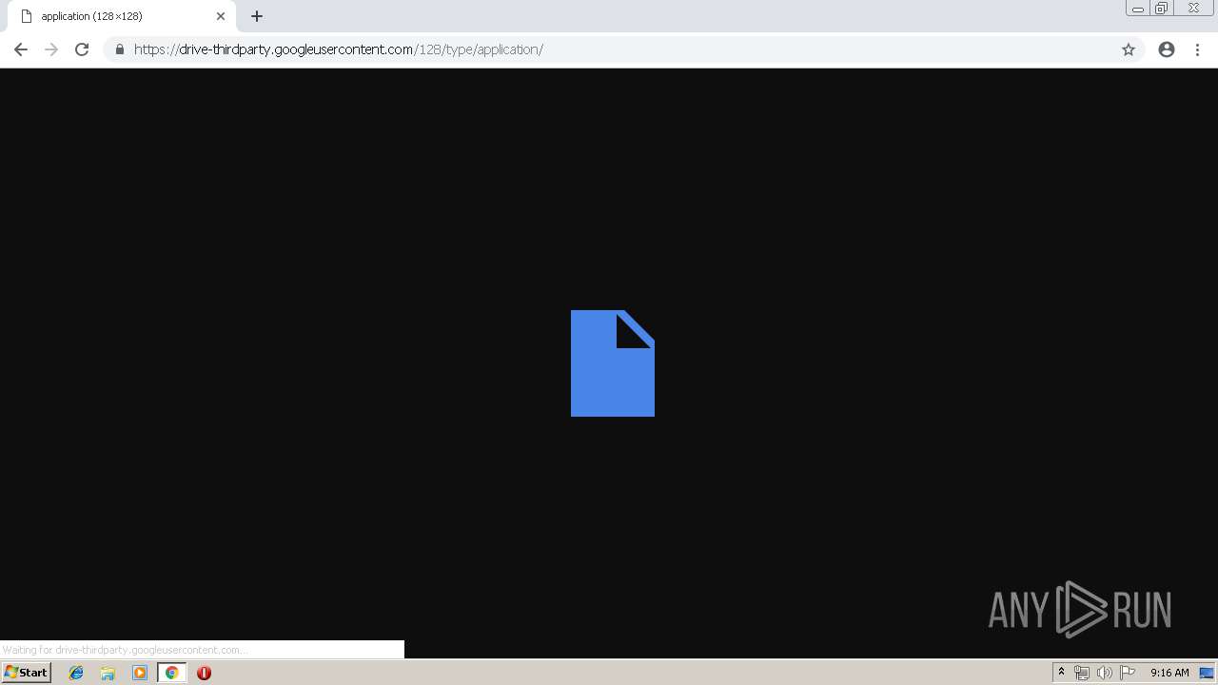The image size is (1218, 685).
Task: Close the Chrome window
Action: tap(1193, 9)
